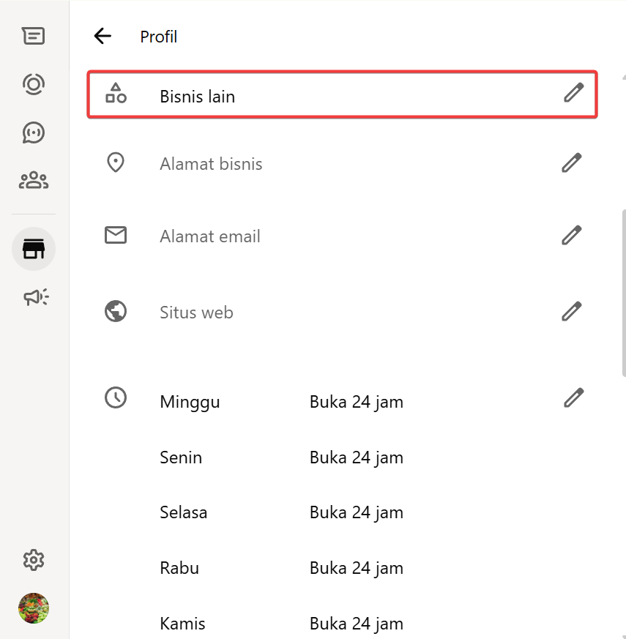Click the Alamat email placeholder text
This screenshot has height=639, width=626.
[x=210, y=236]
